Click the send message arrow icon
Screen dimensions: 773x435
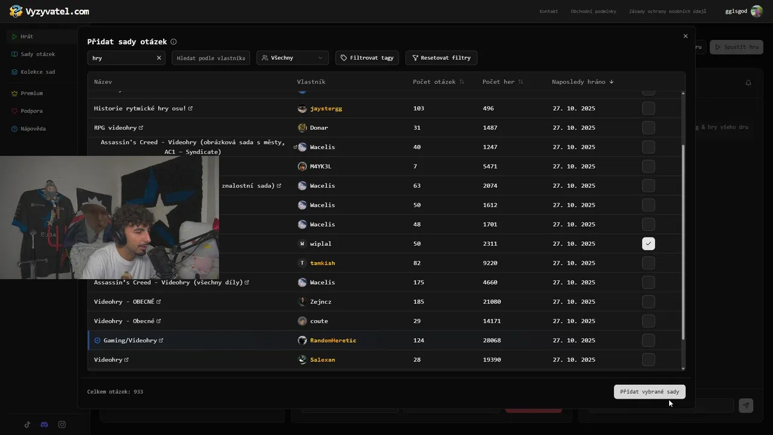click(746, 405)
